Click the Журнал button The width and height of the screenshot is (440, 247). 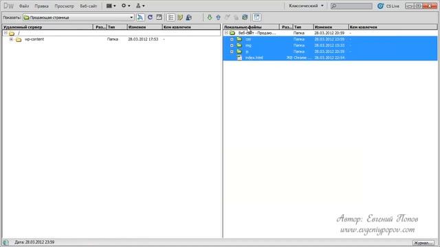pyautogui.click(x=423, y=243)
